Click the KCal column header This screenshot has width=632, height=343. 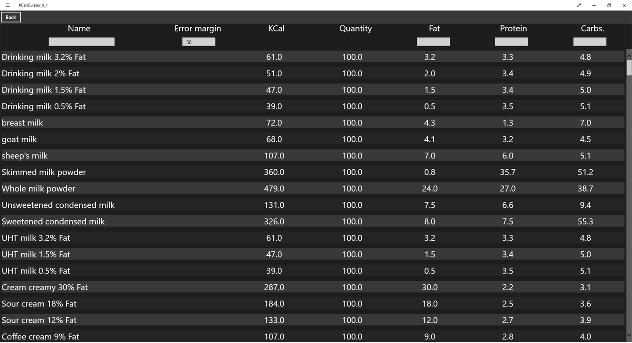pos(276,29)
